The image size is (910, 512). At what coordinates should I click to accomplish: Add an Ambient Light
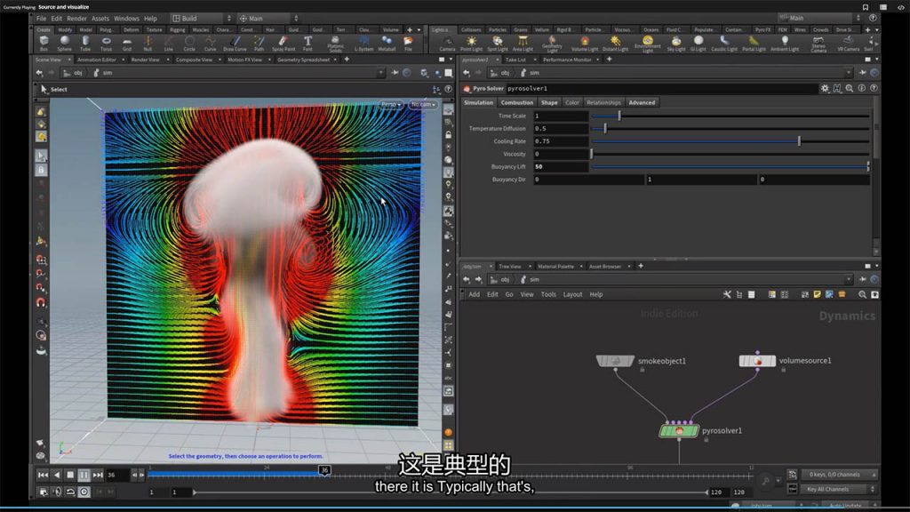[x=785, y=44]
